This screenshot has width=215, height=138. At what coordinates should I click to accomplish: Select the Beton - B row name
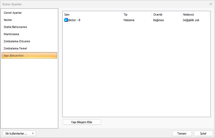pos(74,20)
